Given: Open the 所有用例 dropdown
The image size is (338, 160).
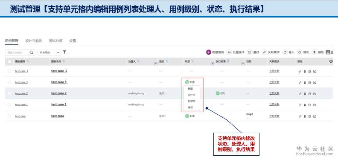Looking at the screenshot, I should [x=49, y=52].
